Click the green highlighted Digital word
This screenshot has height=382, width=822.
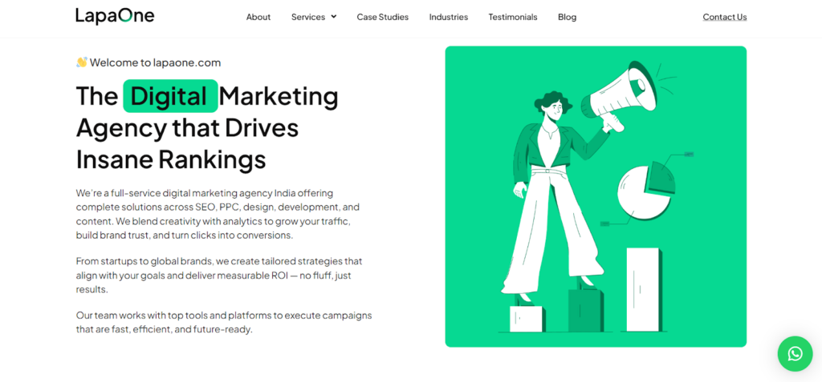coord(170,96)
